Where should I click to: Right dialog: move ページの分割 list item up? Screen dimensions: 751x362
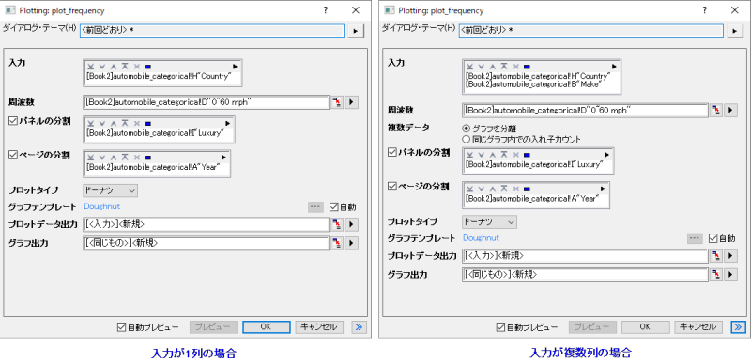(492, 189)
